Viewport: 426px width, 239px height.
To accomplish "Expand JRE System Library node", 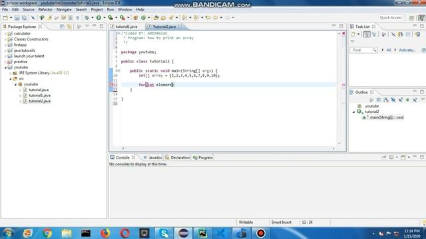I will (x=11, y=73).
